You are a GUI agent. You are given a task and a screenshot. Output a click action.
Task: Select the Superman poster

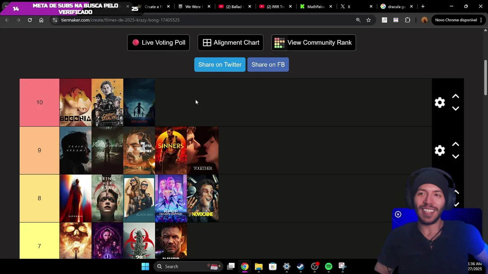tap(75, 198)
